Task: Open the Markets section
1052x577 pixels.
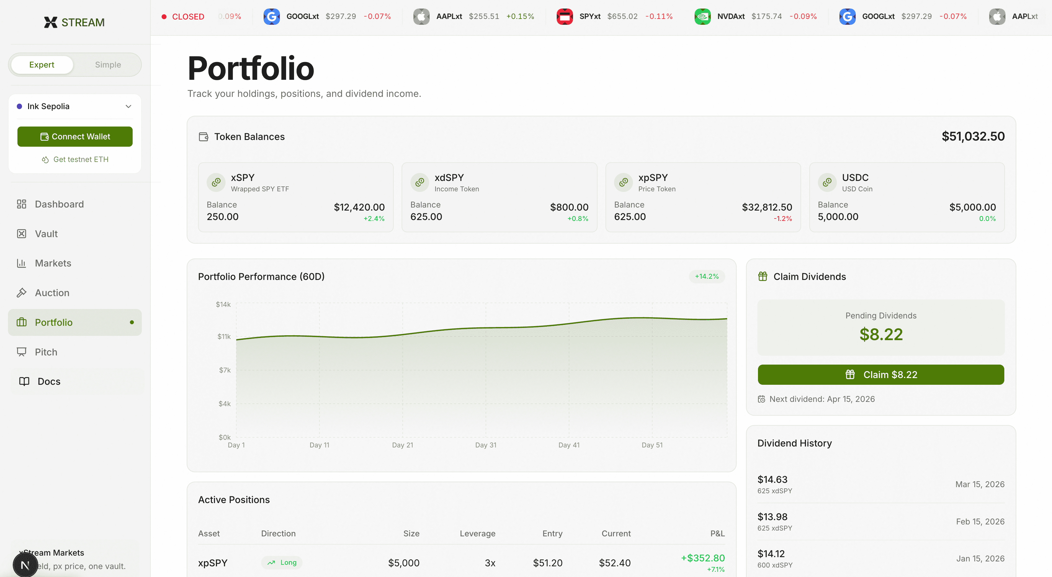Action: coord(53,263)
